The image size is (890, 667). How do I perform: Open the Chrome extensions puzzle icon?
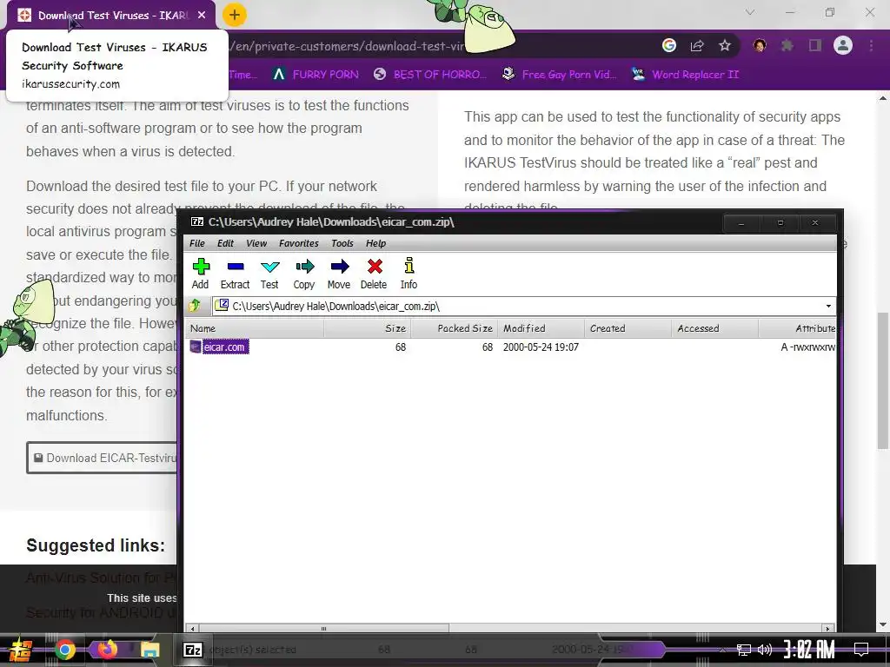[x=787, y=45]
